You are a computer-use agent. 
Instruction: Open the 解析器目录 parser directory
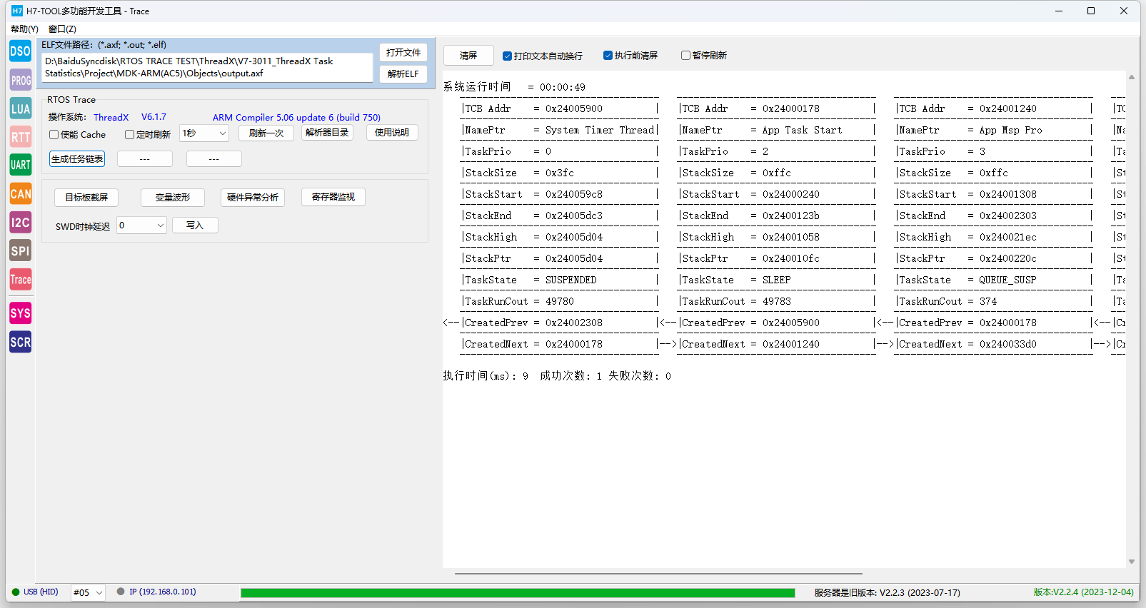(x=327, y=133)
